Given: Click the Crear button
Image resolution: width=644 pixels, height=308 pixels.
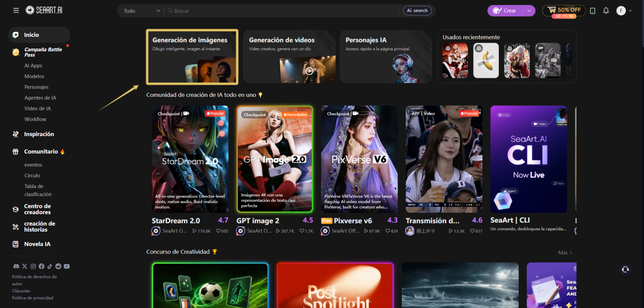Looking at the screenshot, I should click(505, 11).
